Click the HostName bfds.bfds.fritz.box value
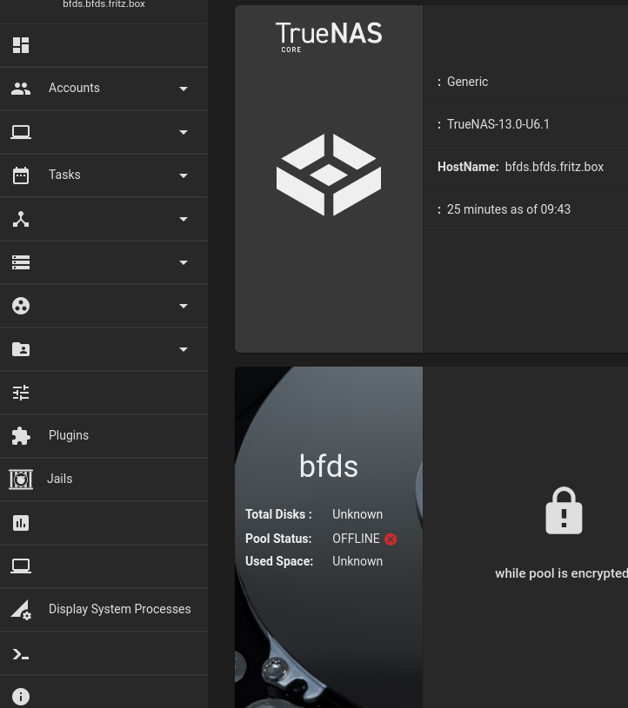Image resolution: width=628 pixels, height=708 pixels. click(x=554, y=167)
